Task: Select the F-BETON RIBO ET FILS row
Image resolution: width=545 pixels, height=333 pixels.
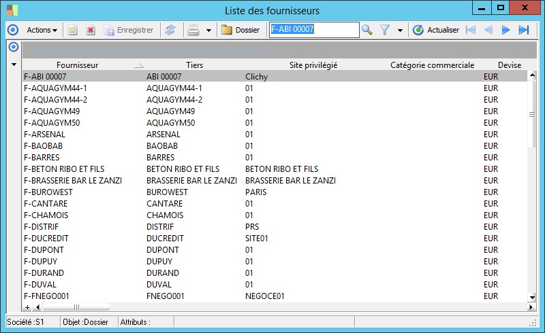Action: (x=275, y=169)
